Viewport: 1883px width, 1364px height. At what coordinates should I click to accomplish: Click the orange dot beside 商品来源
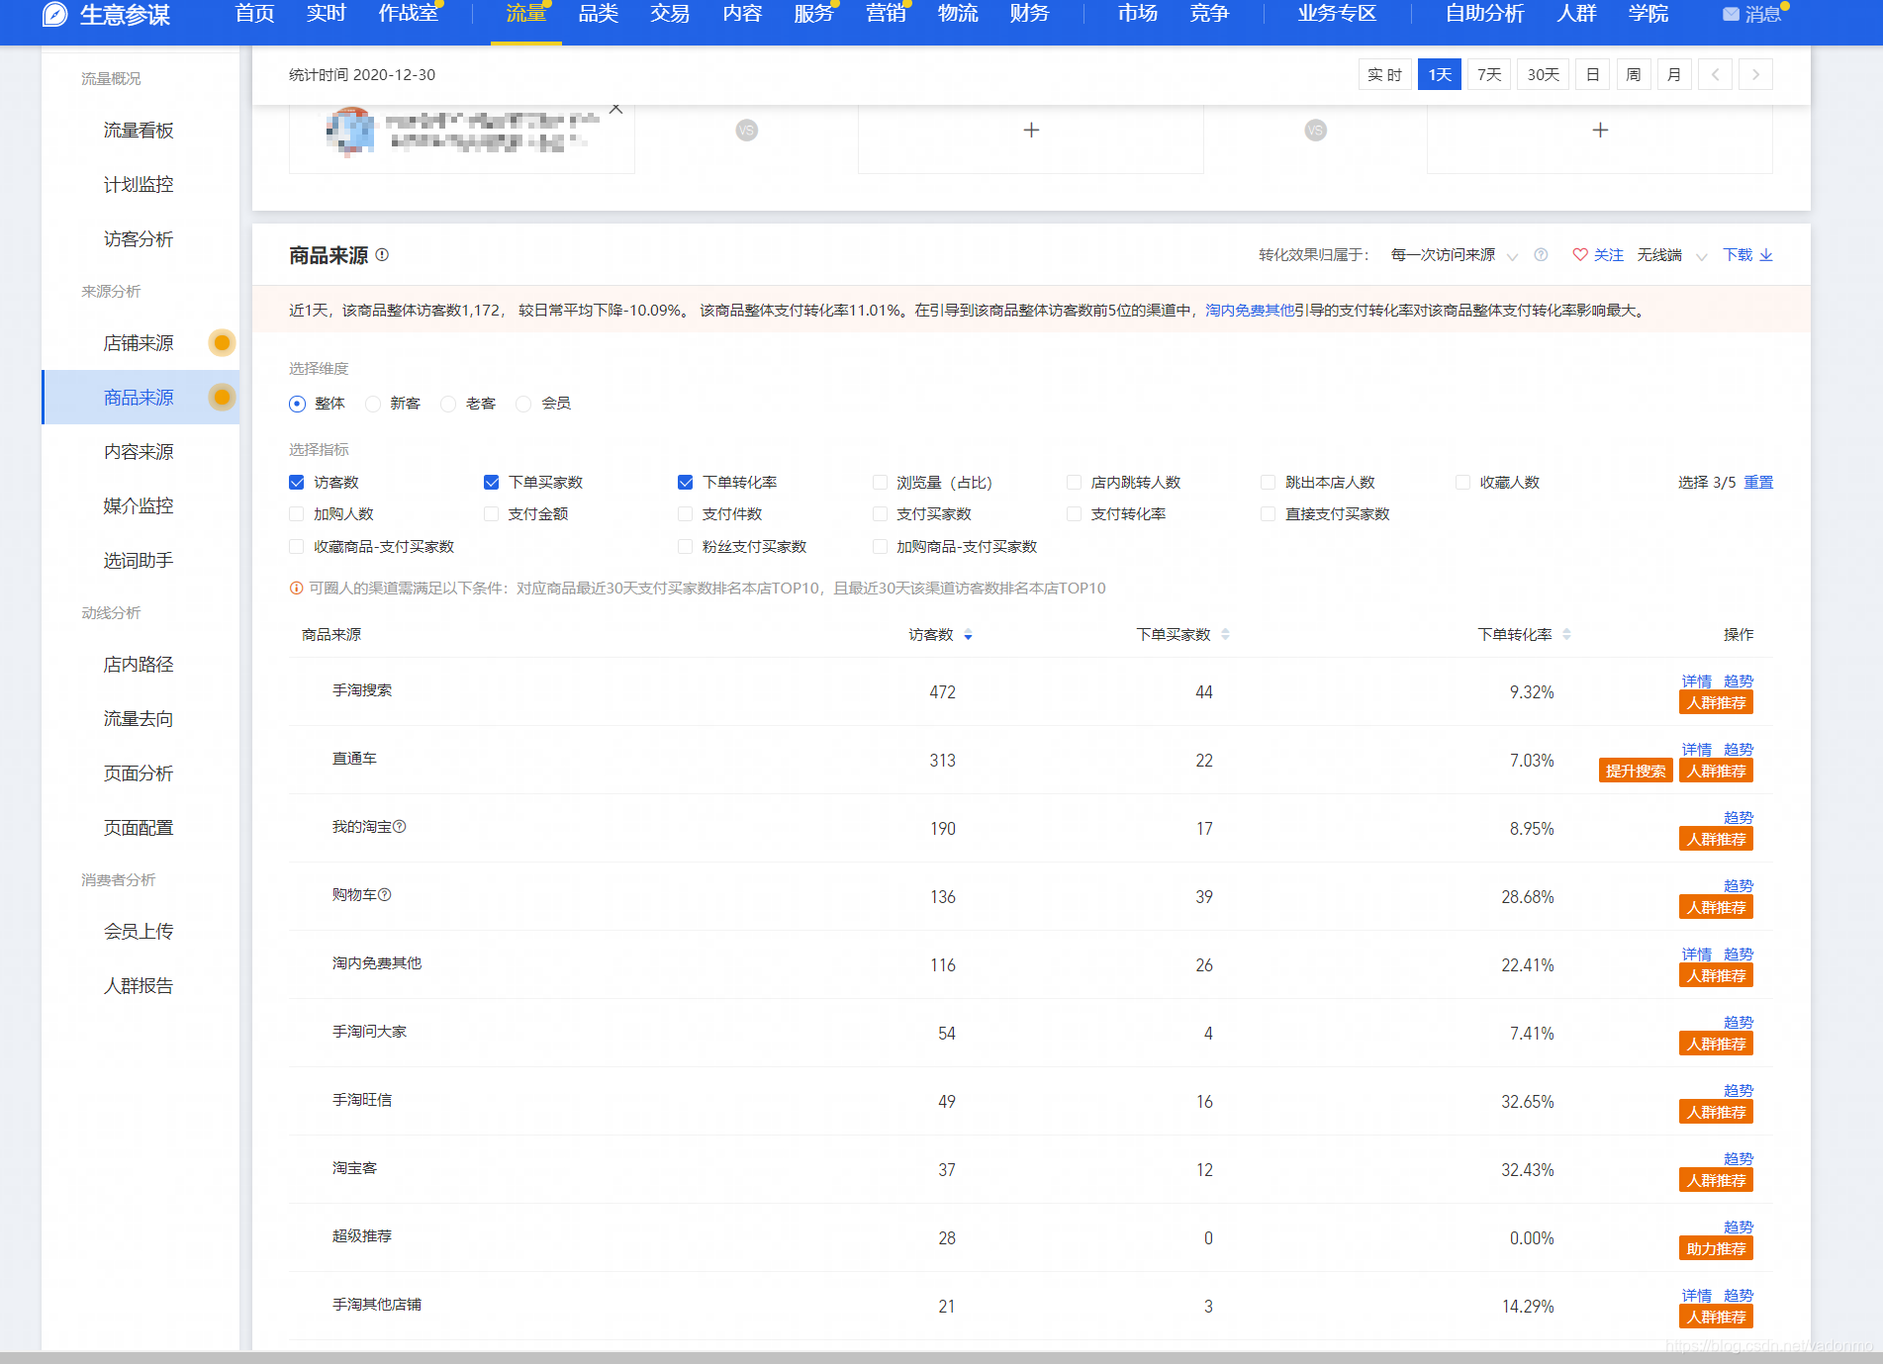click(223, 397)
